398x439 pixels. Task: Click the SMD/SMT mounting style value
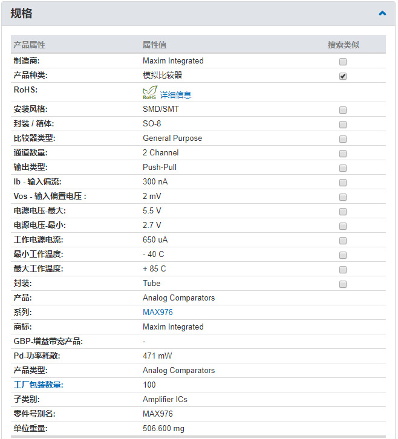(161, 109)
